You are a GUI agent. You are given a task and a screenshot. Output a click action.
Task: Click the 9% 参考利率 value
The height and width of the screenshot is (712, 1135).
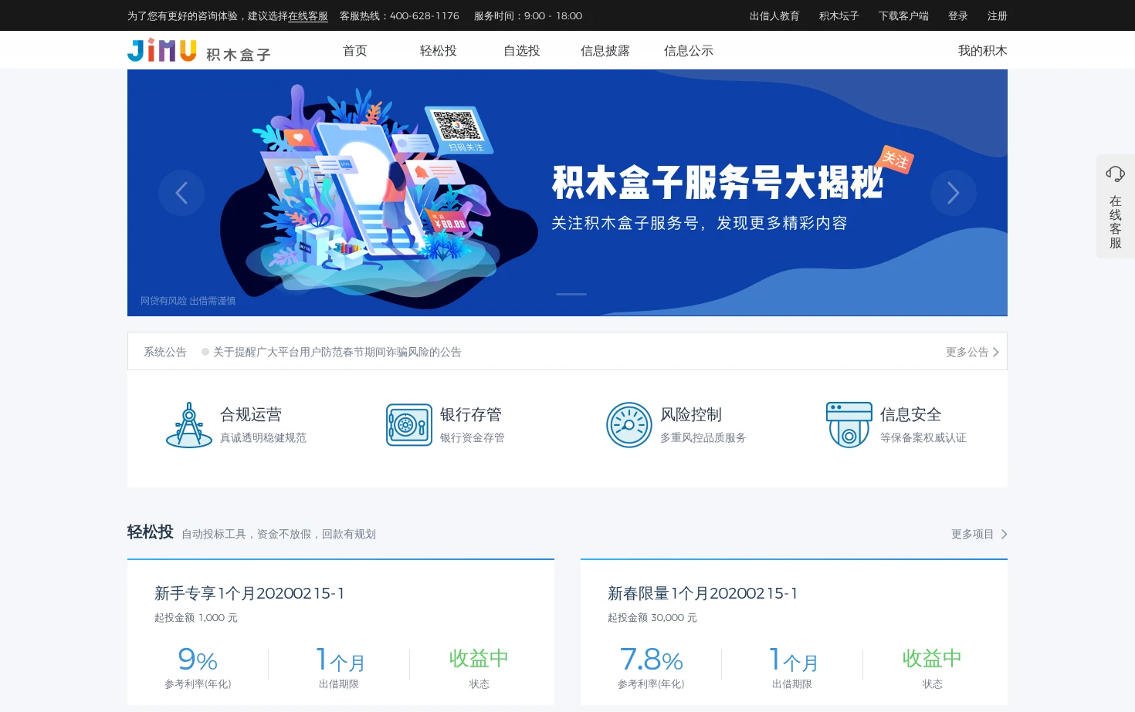tap(198, 660)
